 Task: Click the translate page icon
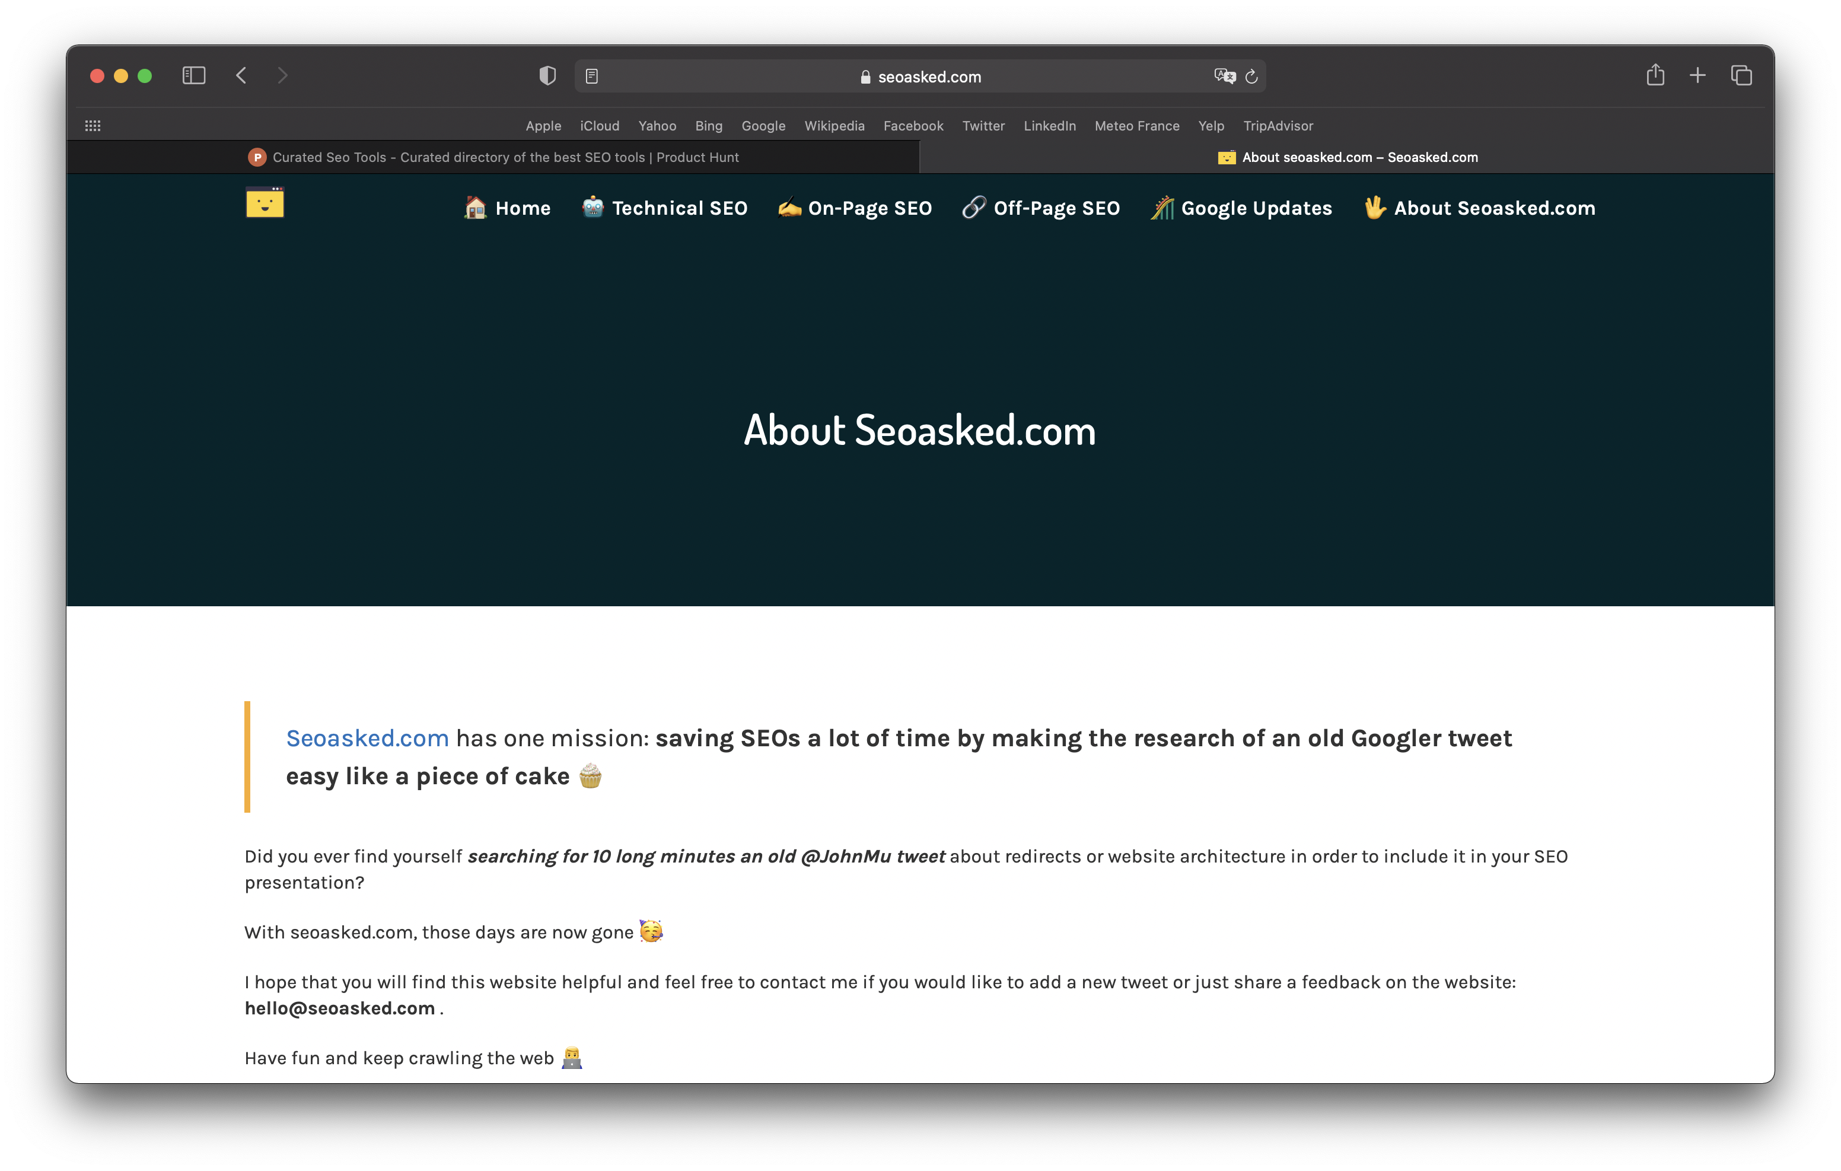[x=1224, y=77]
